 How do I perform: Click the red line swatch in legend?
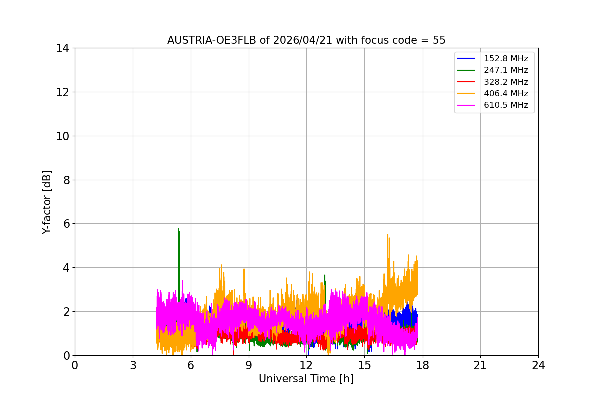[467, 82]
